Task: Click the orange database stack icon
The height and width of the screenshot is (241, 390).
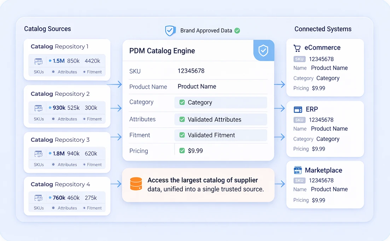Action: pos(136,184)
